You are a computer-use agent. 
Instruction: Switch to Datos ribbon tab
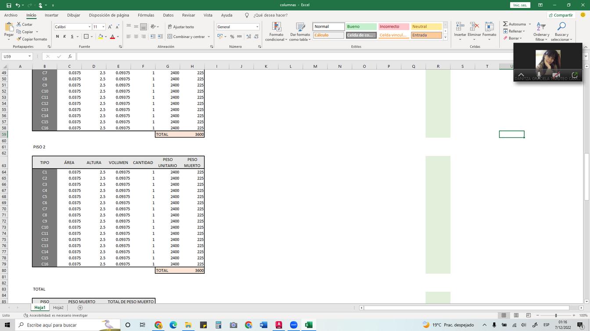point(168,15)
